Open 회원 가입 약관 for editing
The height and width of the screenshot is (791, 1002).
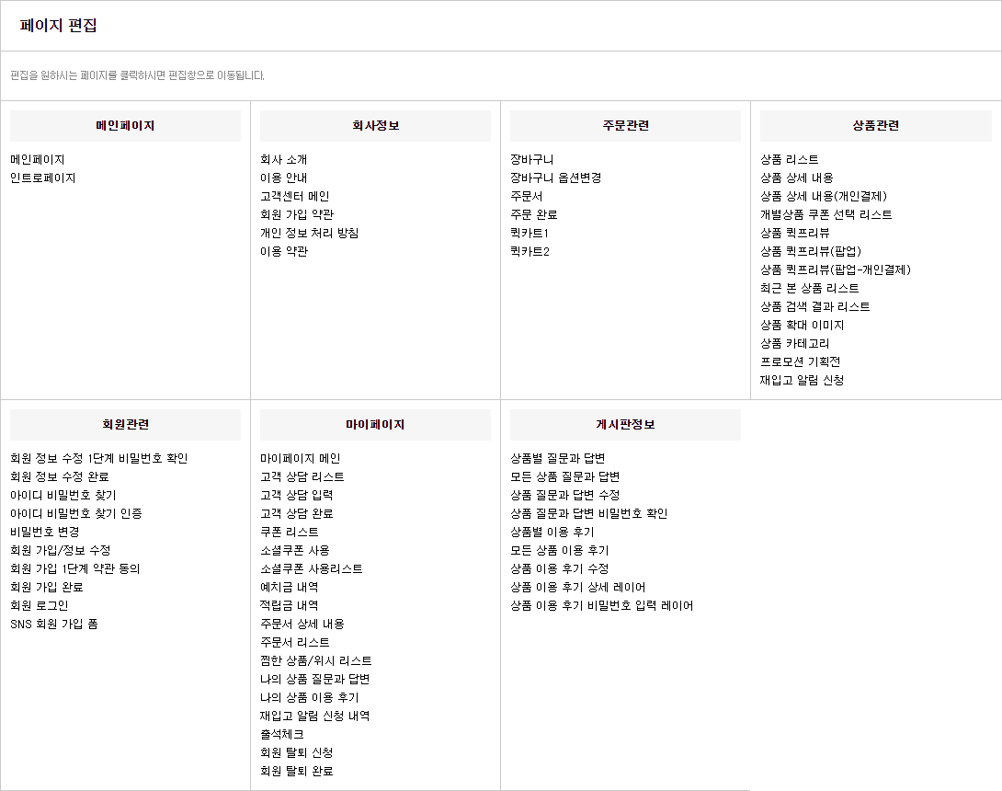point(297,215)
